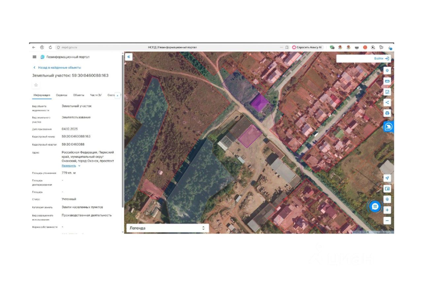Click the Кадастровый квартал value 59:30:0460088
This screenshot has height=298, width=422.
pyautogui.click(x=73, y=144)
